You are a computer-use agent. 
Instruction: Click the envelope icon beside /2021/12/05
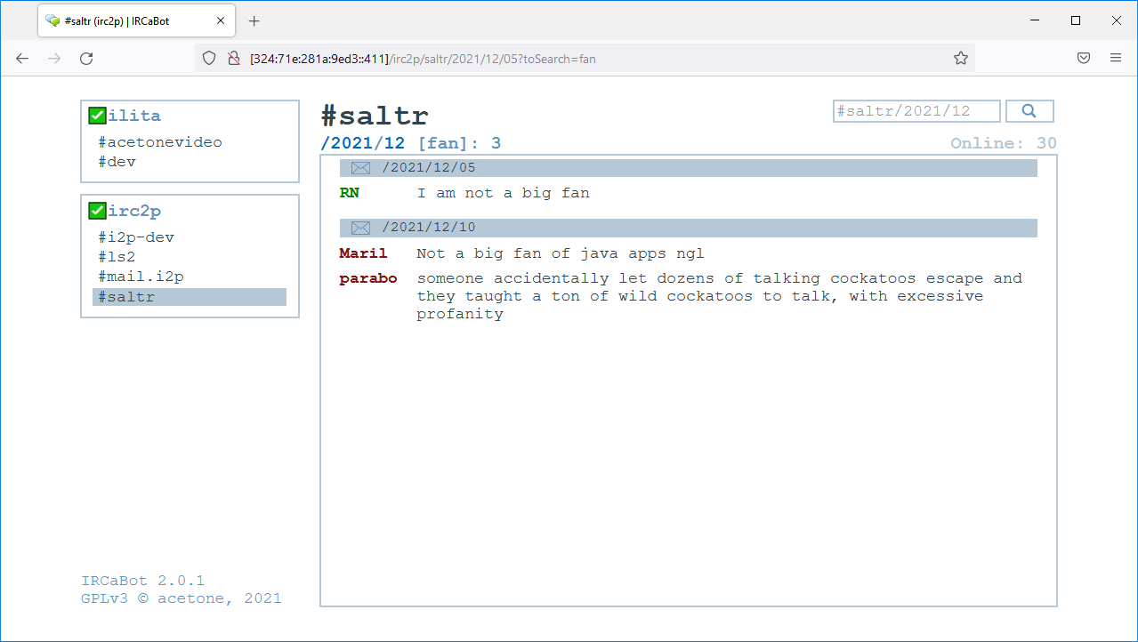[x=360, y=168]
